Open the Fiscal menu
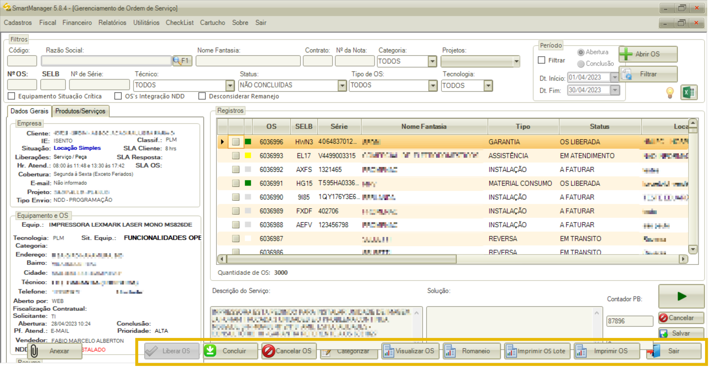The width and height of the screenshot is (715, 370). coord(48,23)
